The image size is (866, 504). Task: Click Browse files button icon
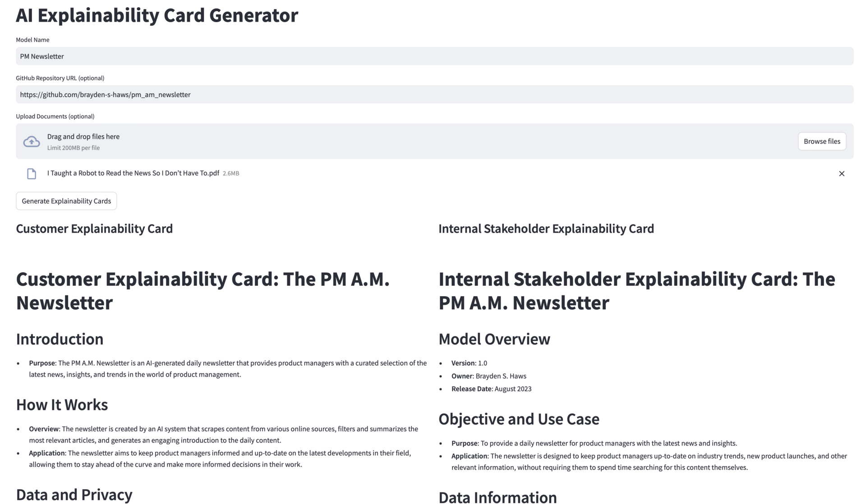pyautogui.click(x=822, y=141)
